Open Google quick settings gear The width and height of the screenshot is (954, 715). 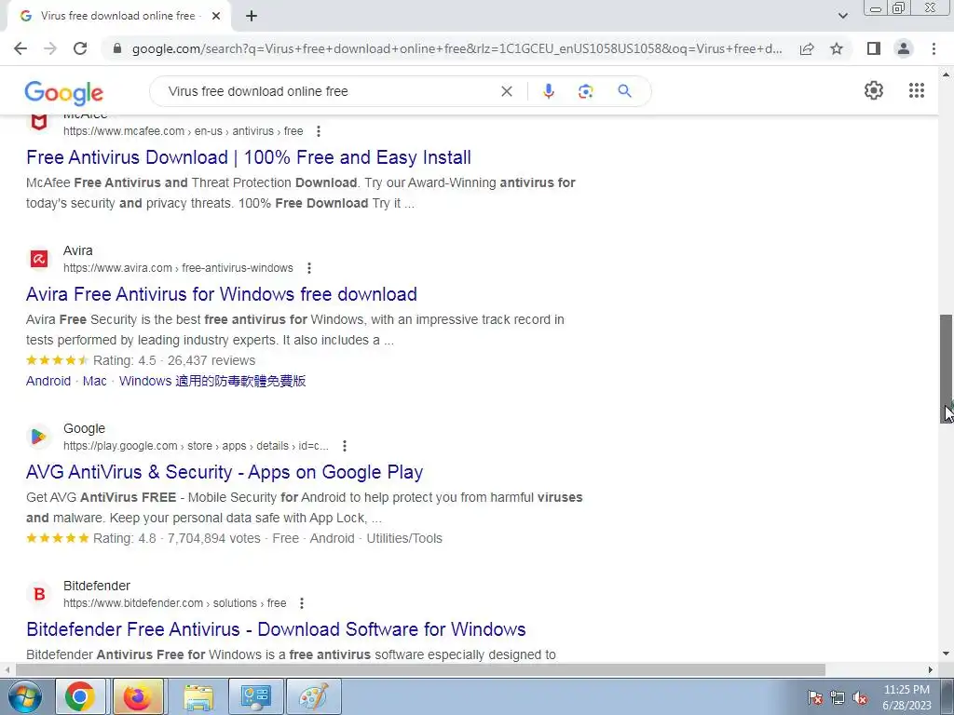[874, 90]
